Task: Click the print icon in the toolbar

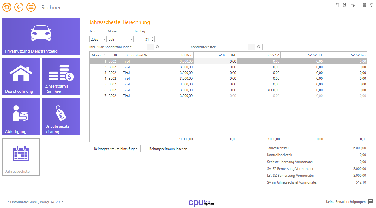Action: (352, 5)
